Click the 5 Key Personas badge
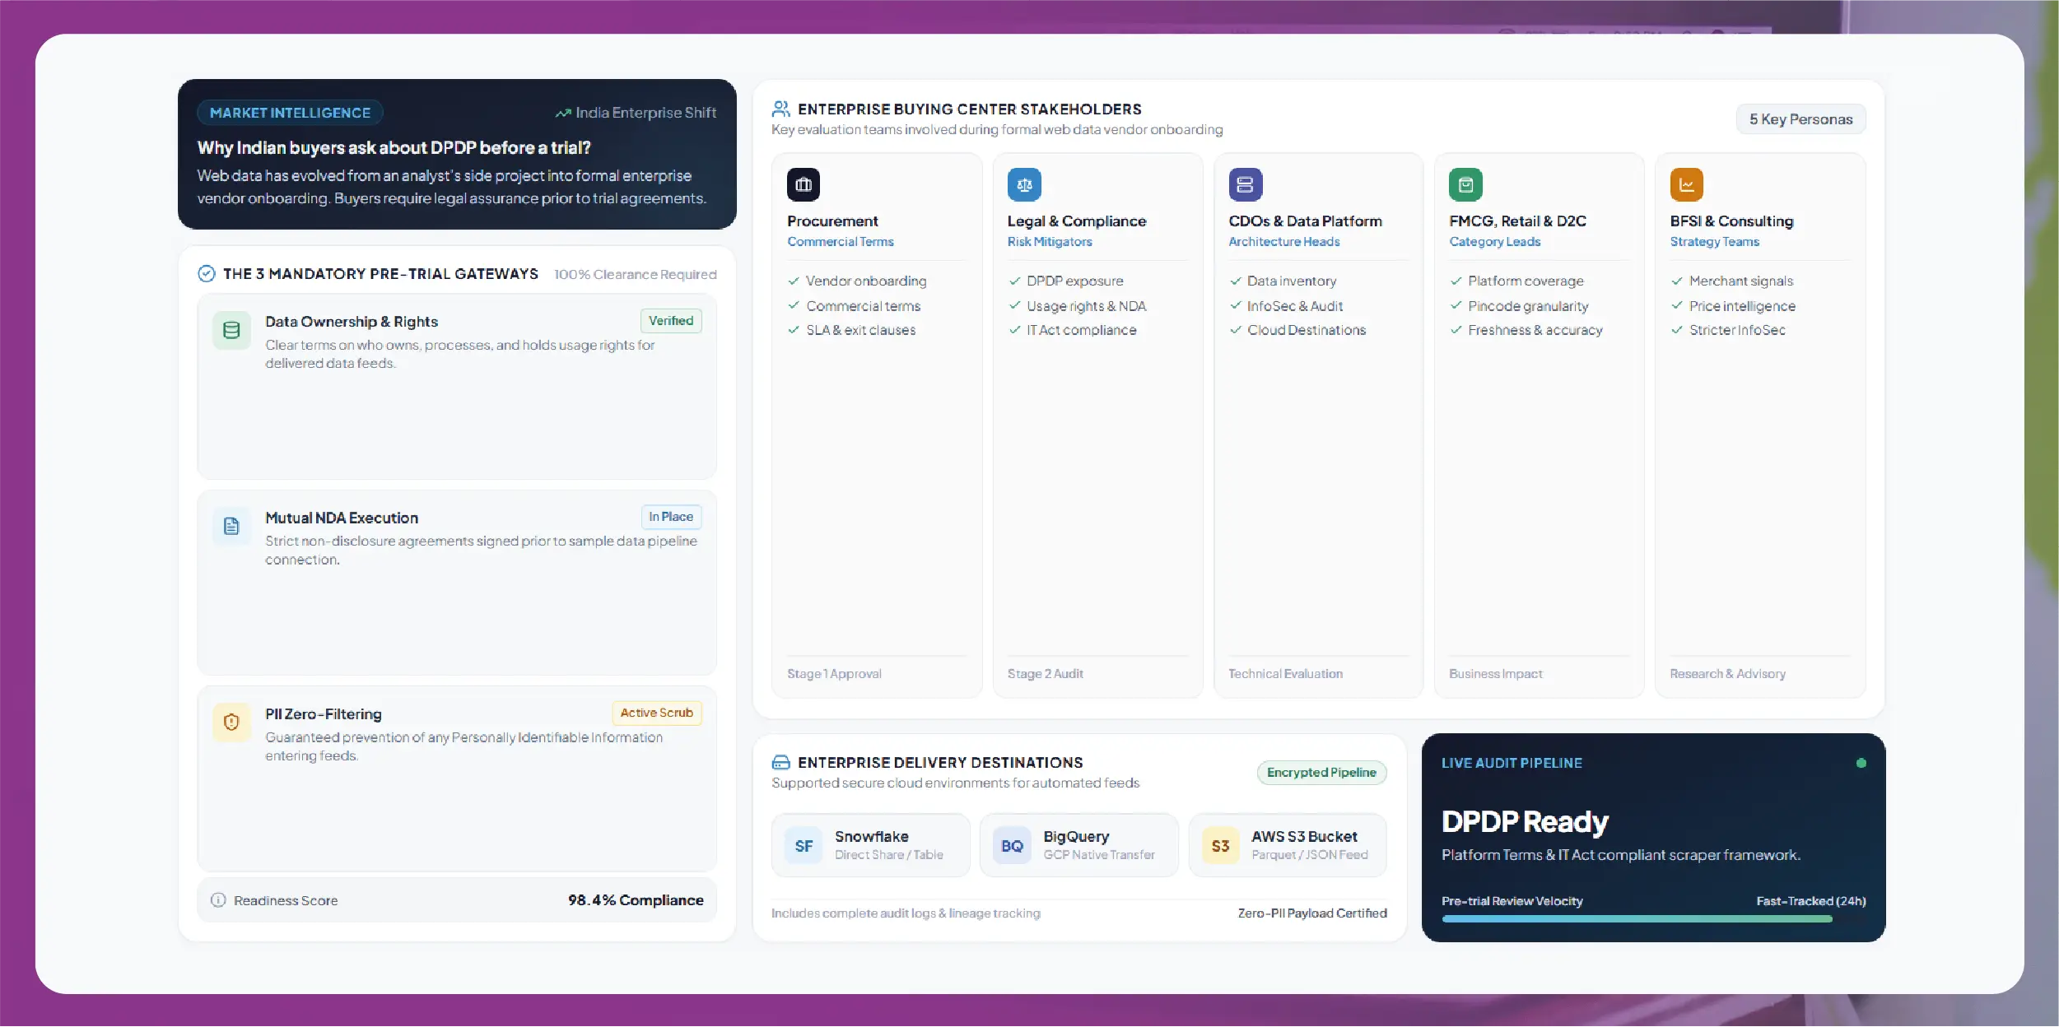 (x=1800, y=119)
